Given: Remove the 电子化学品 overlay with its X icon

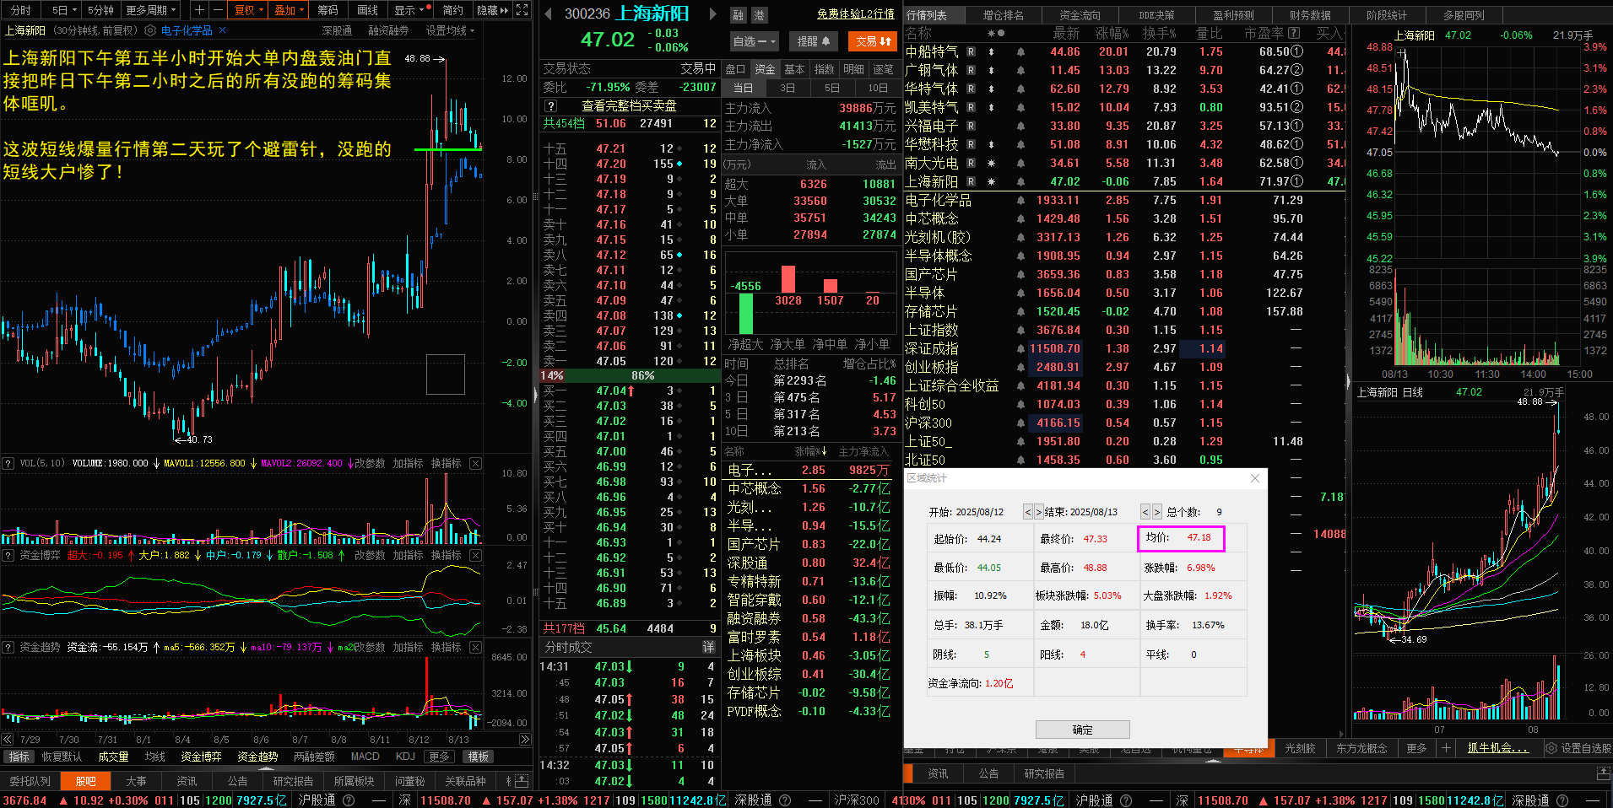Looking at the screenshot, I should [x=222, y=30].
